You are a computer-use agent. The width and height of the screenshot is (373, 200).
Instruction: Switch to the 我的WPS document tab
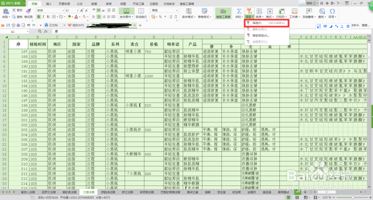click(78, 25)
